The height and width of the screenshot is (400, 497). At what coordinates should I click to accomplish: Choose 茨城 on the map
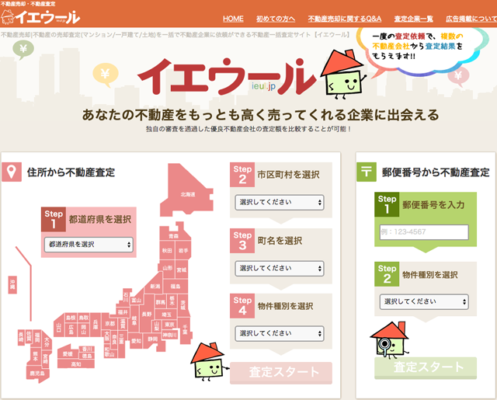(x=183, y=304)
